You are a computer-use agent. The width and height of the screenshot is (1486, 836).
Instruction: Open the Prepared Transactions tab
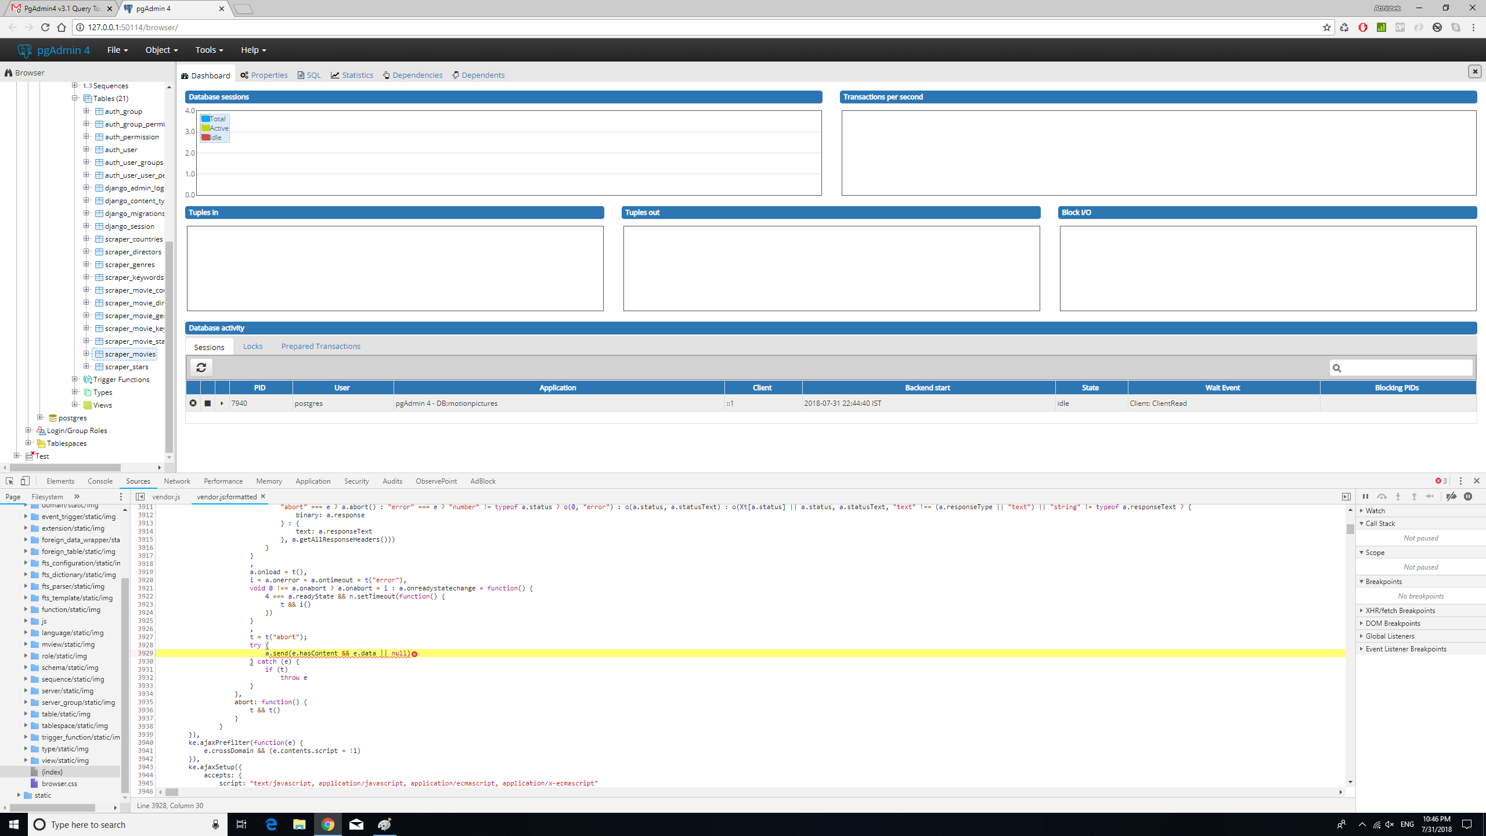(x=321, y=346)
